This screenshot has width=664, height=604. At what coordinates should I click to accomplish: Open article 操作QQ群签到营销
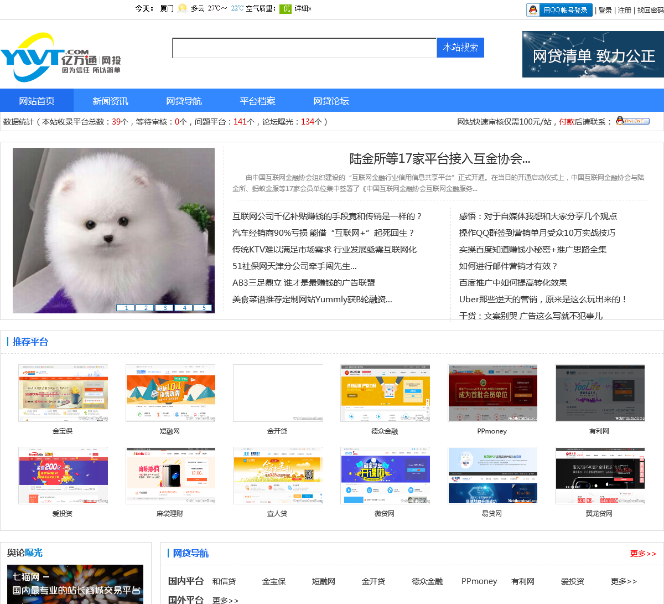[x=537, y=233]
